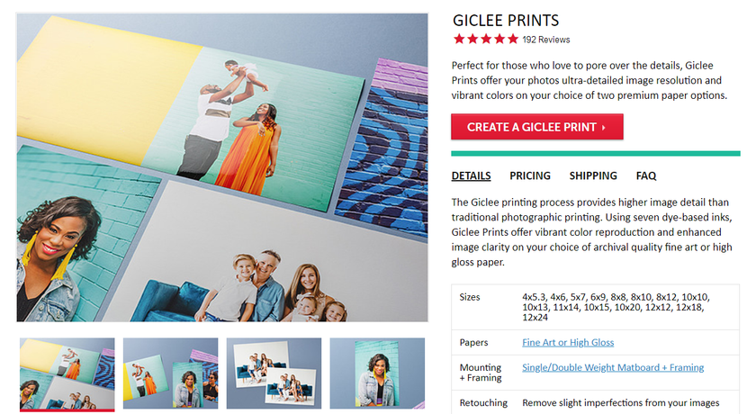Click the 192 Reviews text
Viewport: 756px width, 414px height.
(545, 40)
